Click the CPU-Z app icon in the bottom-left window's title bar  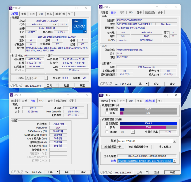click(x=11, y=95)
